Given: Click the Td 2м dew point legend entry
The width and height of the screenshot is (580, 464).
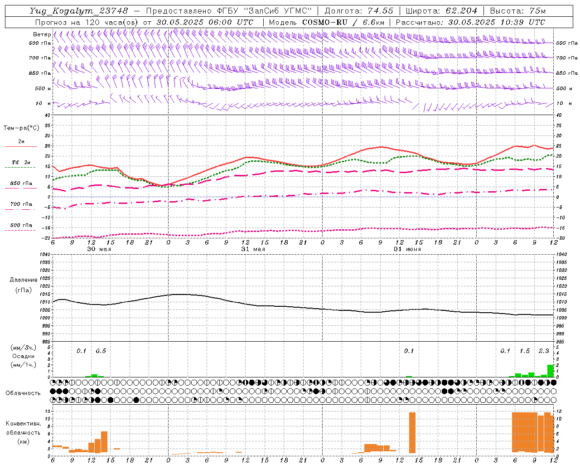Looking at the screenshot, I should tap(21, 162).
